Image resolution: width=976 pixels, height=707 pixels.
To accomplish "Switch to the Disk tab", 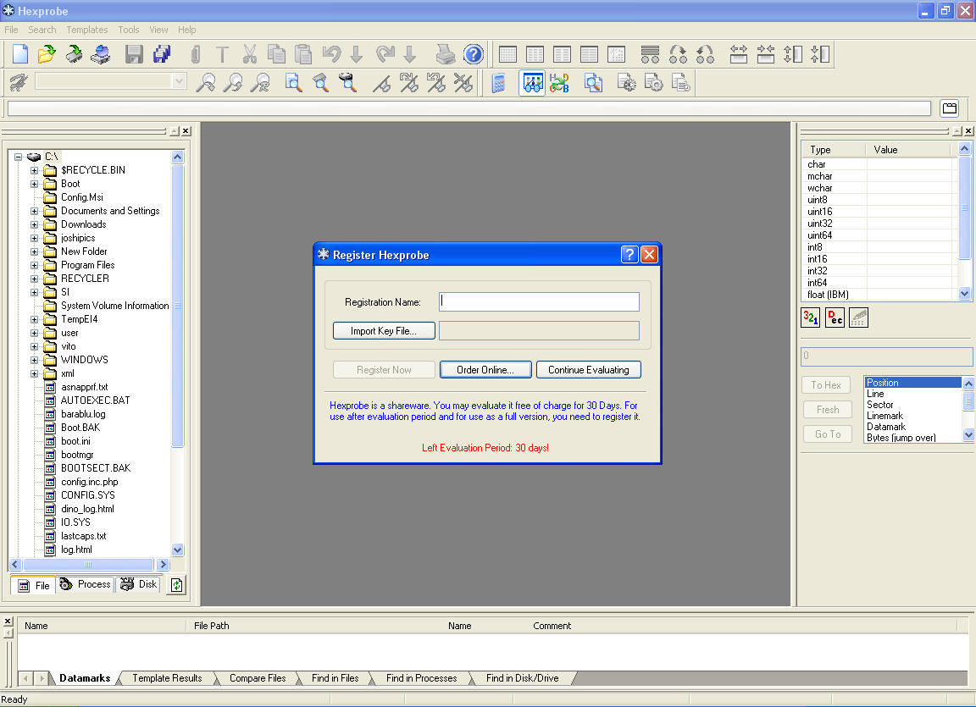I will [139, 584].
